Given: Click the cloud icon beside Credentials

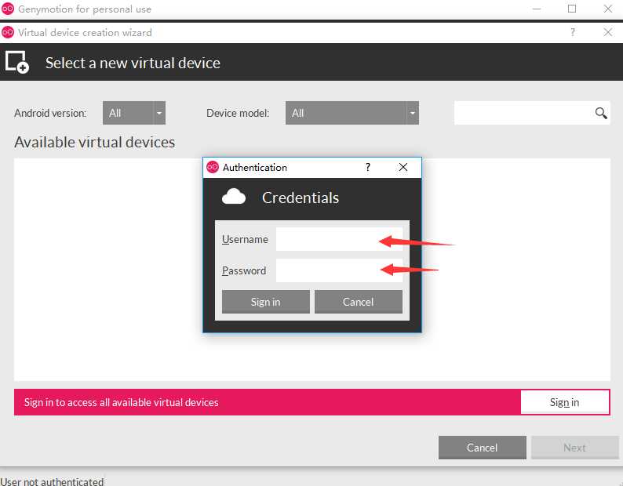Looking at the screenshot, I should [x=234, y=197].
